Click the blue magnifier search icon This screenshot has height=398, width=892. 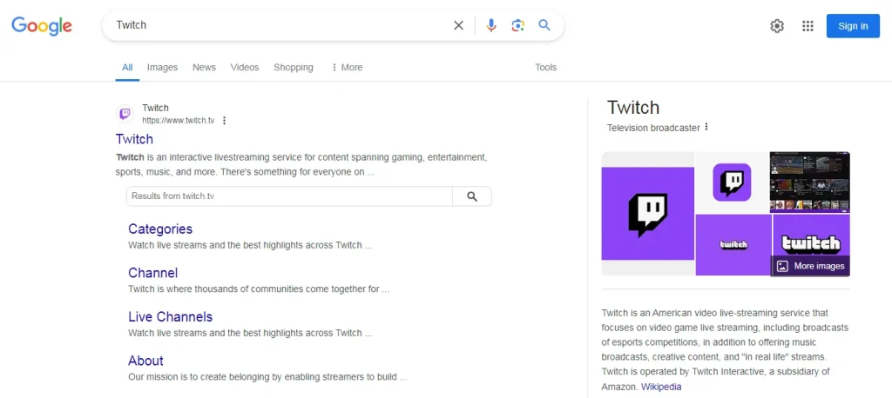click(x=544, y=25)
